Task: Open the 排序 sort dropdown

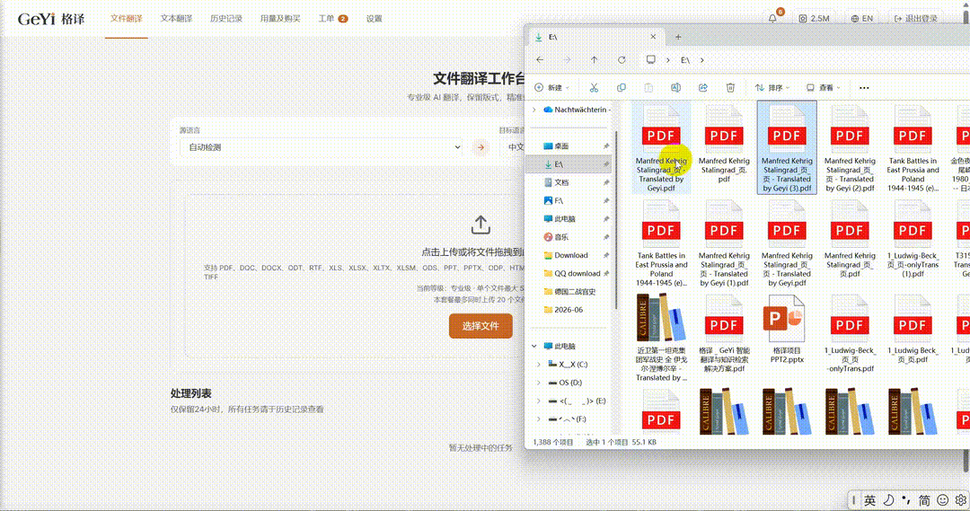Action: tap(772, 88)
